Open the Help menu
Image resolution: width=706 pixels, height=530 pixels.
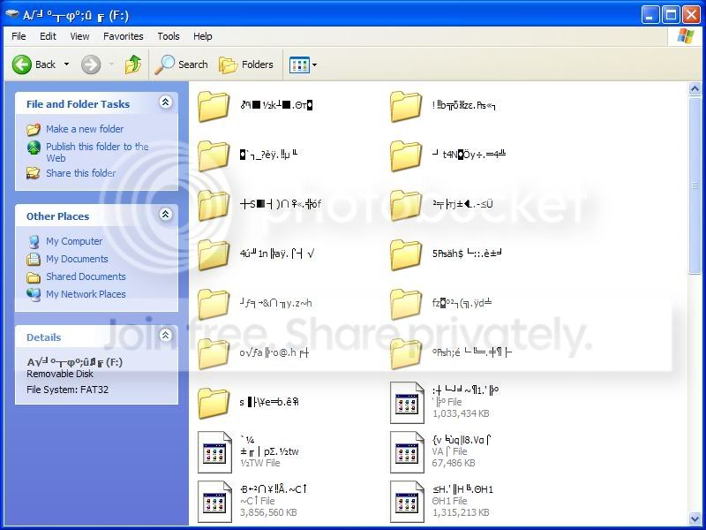click(x=203, y=36)
